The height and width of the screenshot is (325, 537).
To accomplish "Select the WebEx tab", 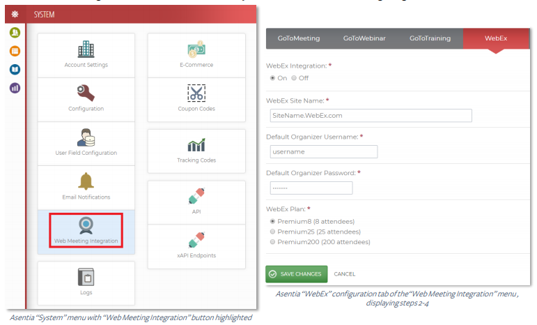I will (x=496, y=38).
